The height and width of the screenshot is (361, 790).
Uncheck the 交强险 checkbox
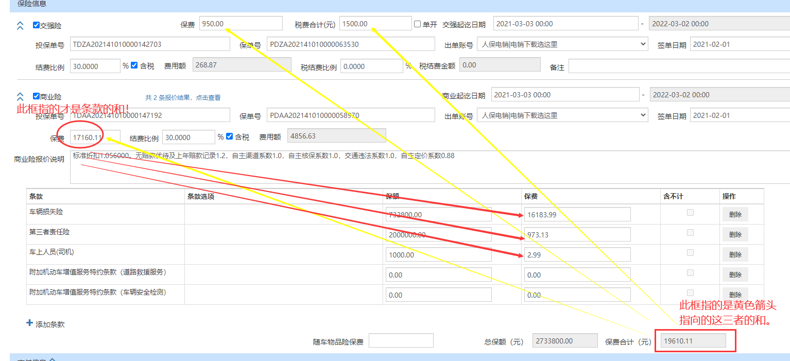(36, 25)
